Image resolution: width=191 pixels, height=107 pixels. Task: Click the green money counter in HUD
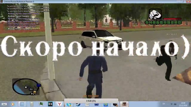(163, 23)
